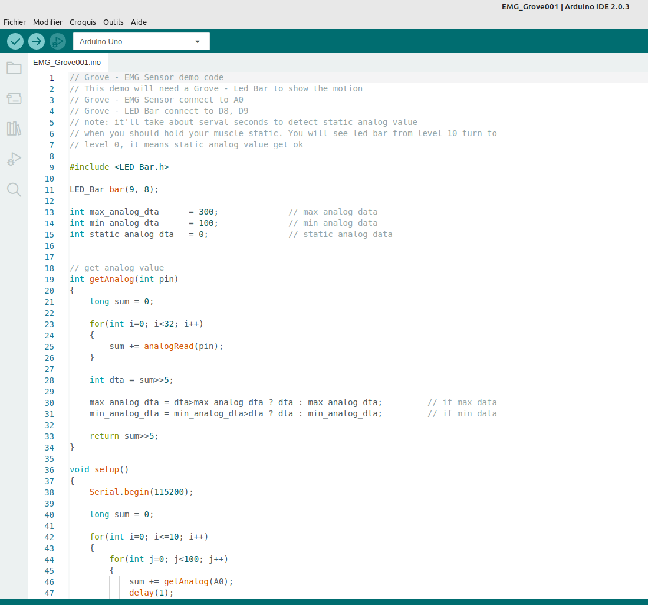Open the Aide menu

(x=139, y=22)
